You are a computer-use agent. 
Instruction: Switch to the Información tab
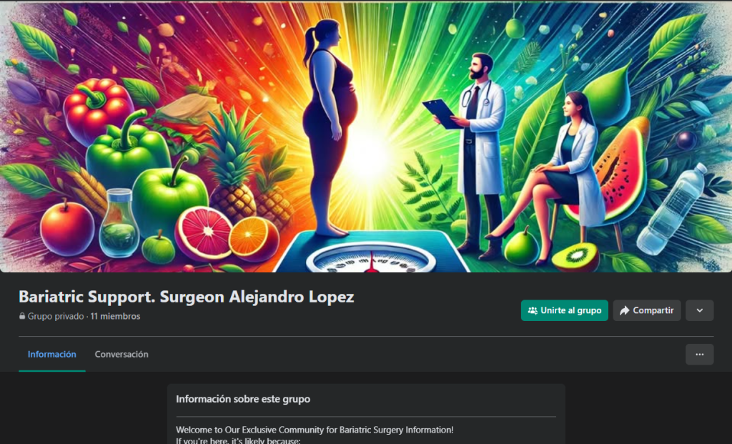(x=51, y=355)
